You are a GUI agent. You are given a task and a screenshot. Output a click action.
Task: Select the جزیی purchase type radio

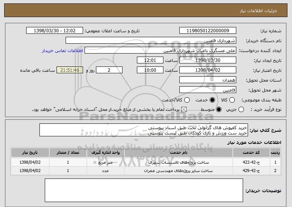[x=241, y=109]
